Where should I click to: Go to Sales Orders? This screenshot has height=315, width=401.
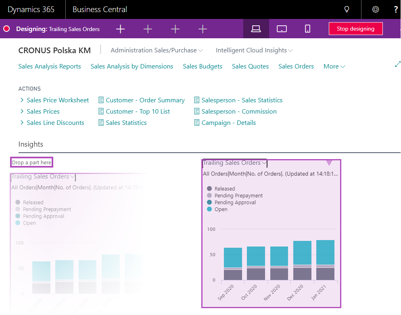click(x=296, y=66)
